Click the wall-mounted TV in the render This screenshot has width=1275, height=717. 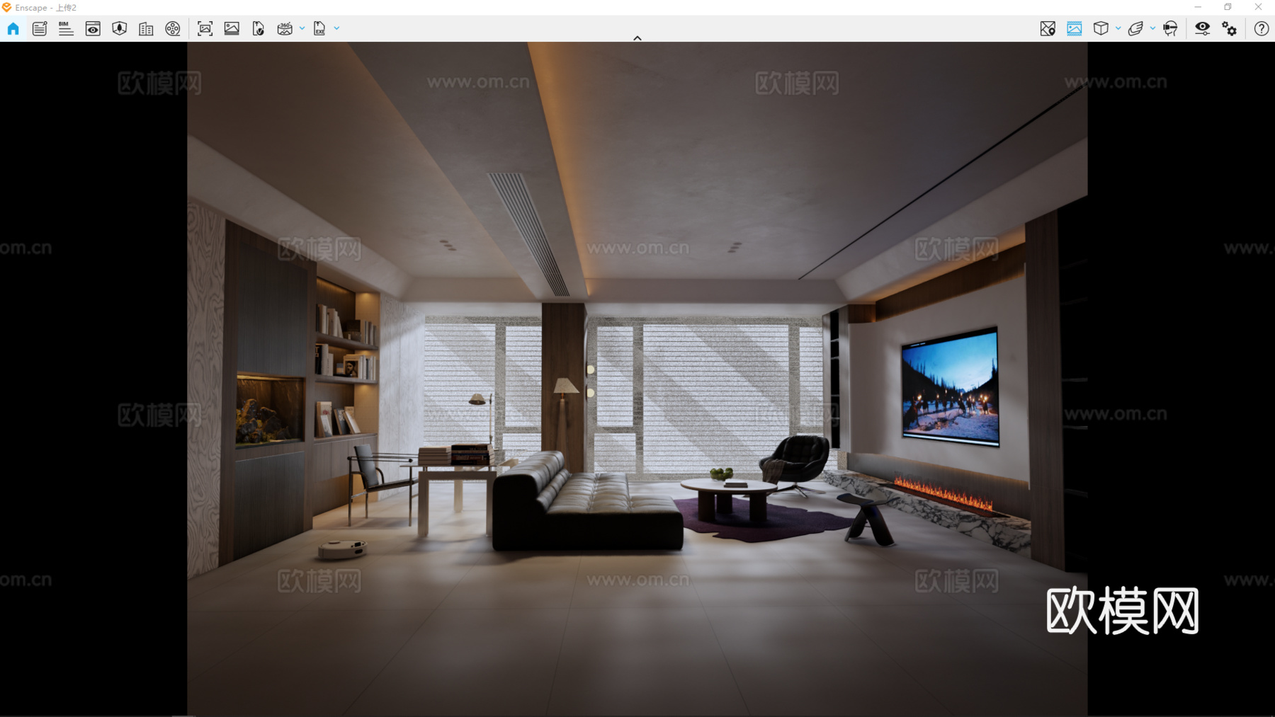click(950, 386)
